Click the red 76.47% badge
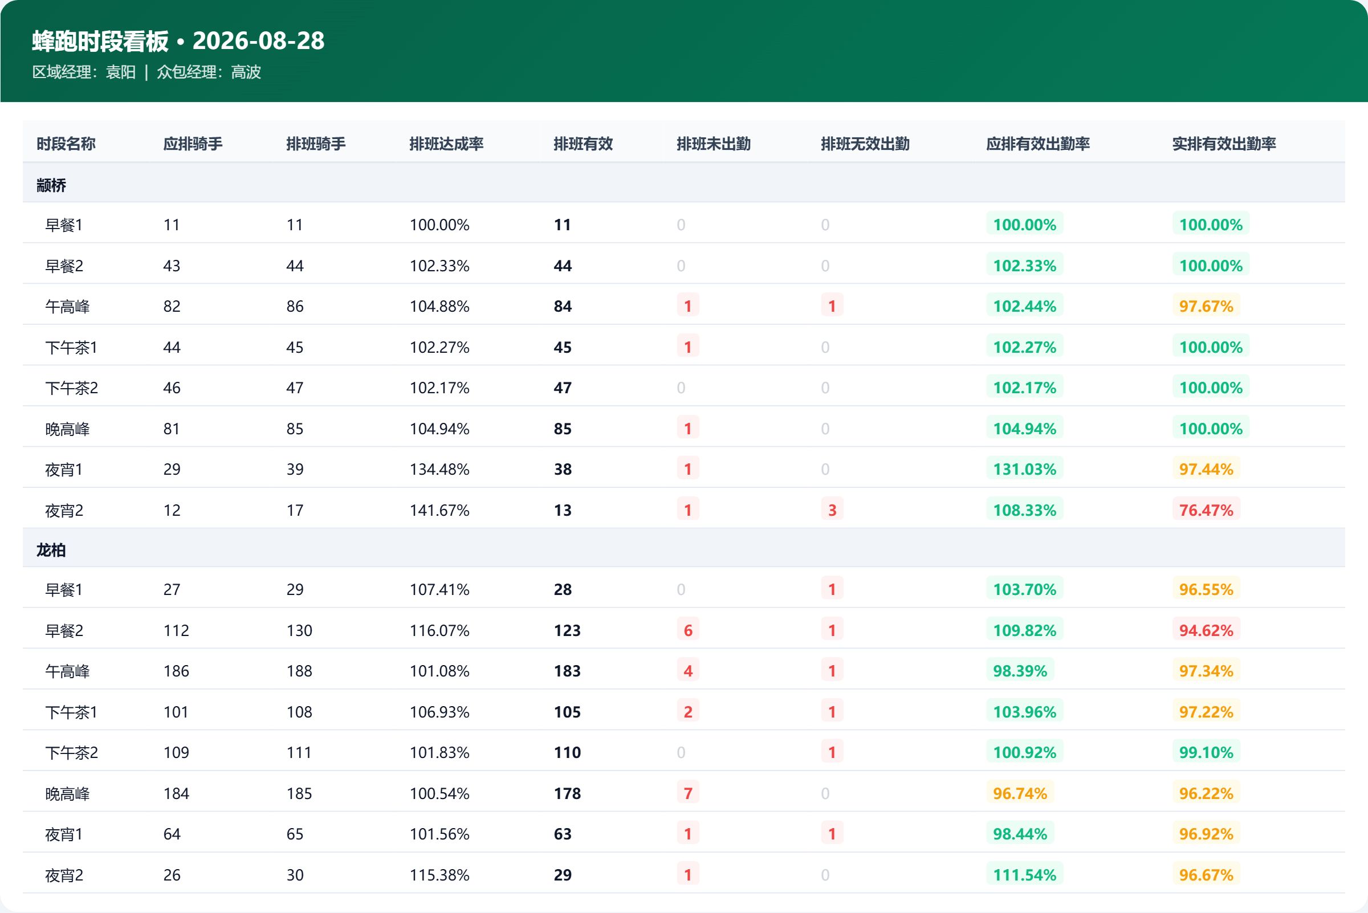Viewport: 1368px width, 913px height. [1206, 510]
